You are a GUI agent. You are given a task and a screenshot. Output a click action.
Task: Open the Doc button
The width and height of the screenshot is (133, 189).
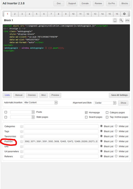pyautogui.click(x=59, y=4)
